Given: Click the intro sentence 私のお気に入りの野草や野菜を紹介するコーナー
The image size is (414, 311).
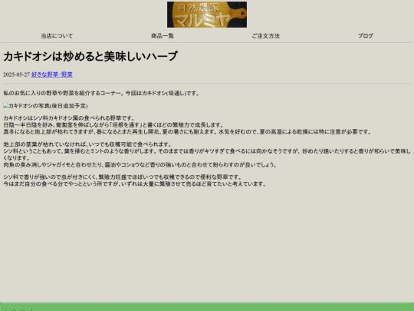Looking at the screenshot, I should pos(63,93).
